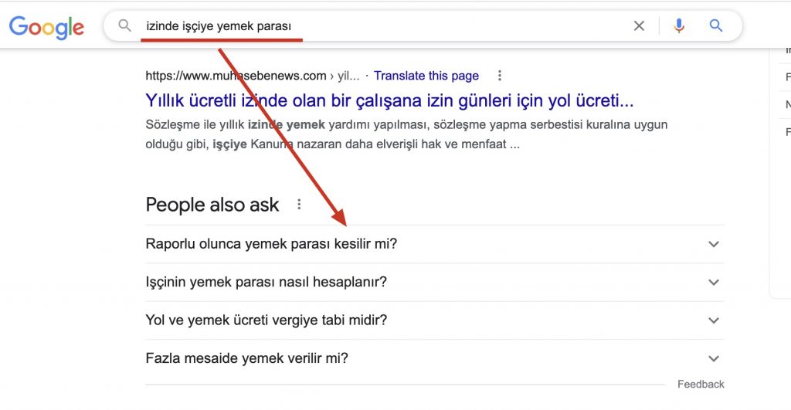The width and height of the screenshot is (791, 410).
Task: Clear the search query with the X icon
Action: 639,25
